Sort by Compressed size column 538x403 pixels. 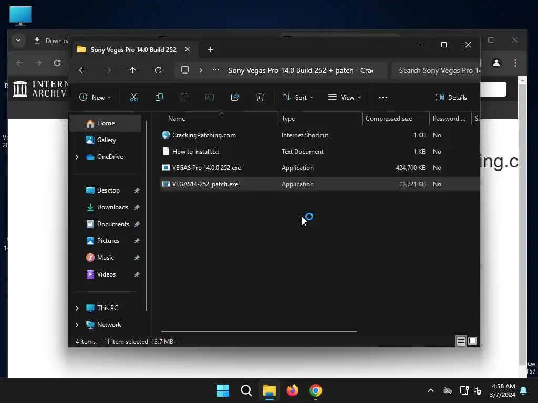click(396, 119)
